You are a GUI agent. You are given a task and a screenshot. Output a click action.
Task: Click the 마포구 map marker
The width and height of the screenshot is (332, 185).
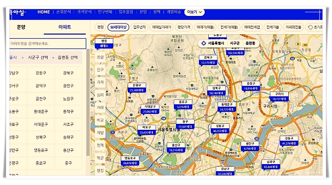[x=147, y=130]
